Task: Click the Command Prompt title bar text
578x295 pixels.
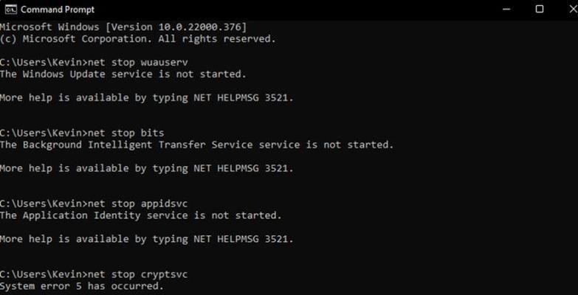Action: 58,10
